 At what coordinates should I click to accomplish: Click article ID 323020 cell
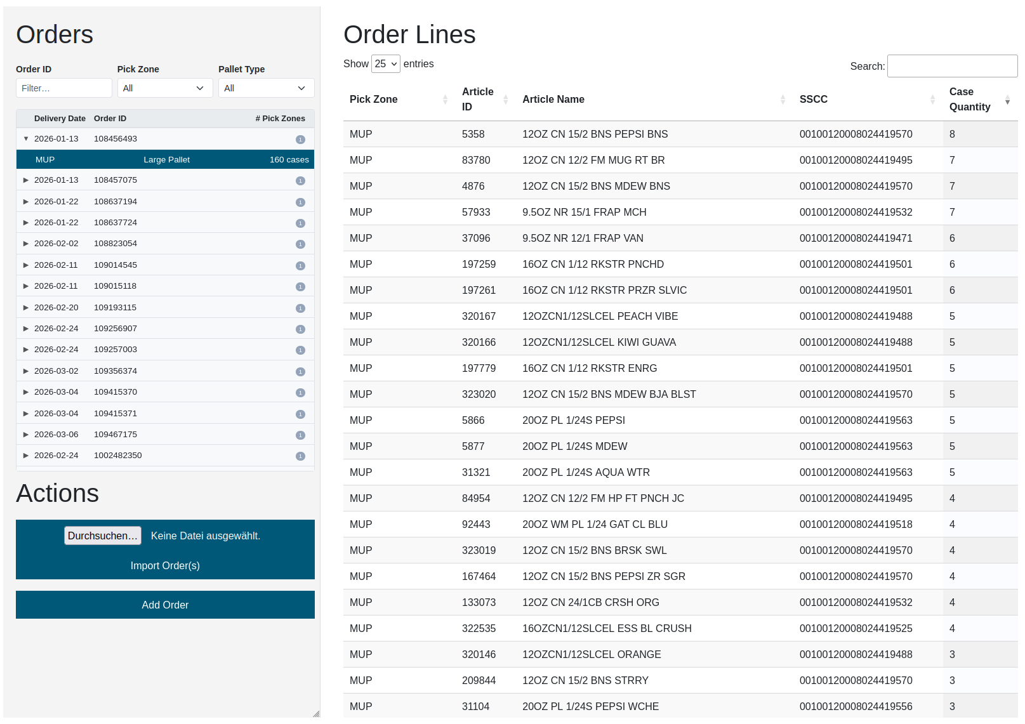click(479, 395)
